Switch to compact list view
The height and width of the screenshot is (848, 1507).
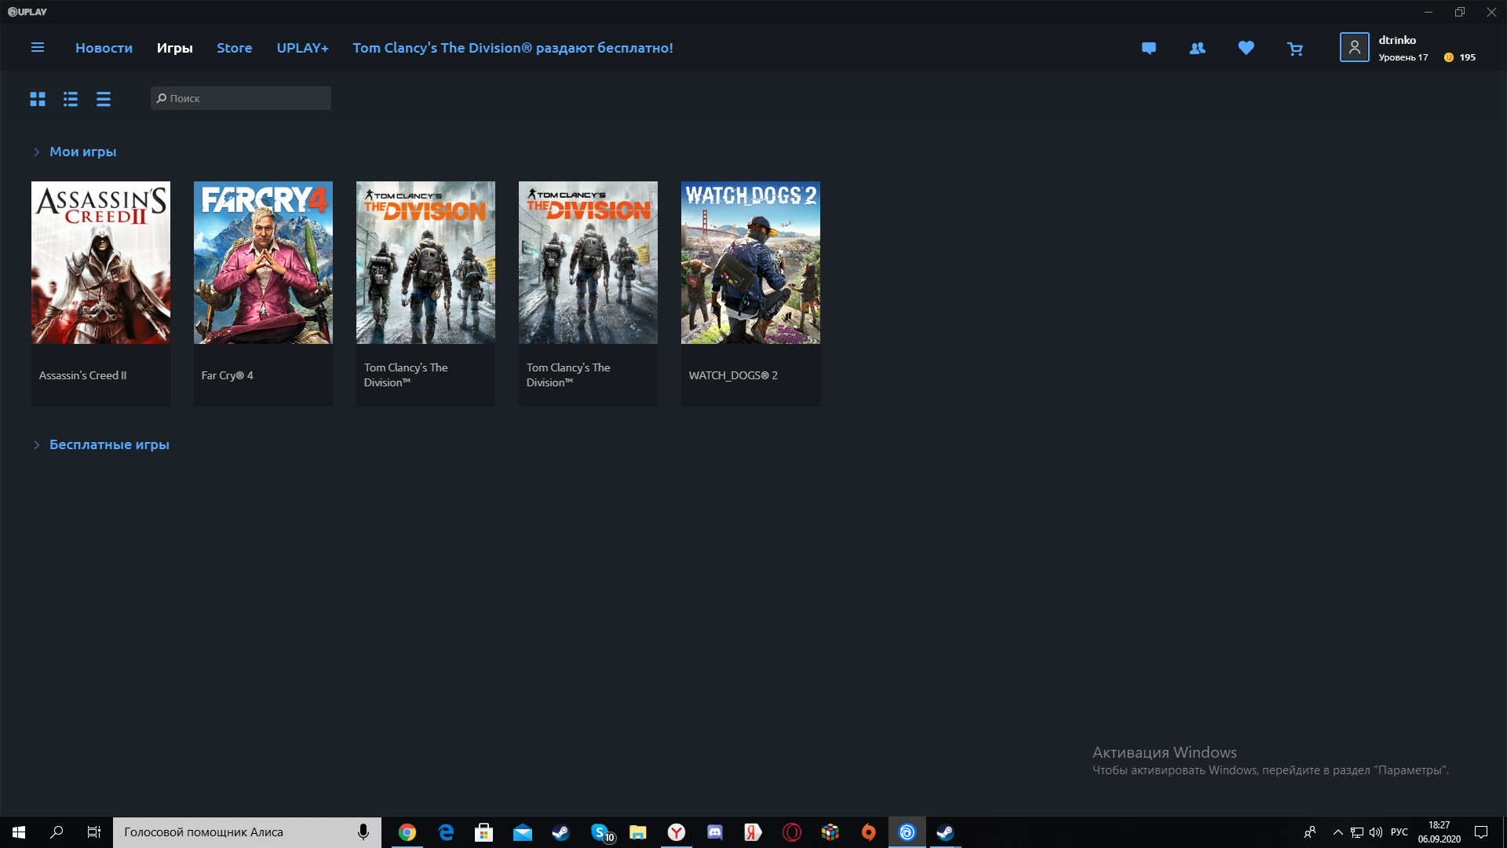(104, 99)
